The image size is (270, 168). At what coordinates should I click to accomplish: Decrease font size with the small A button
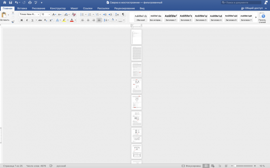tap(60, 15)
